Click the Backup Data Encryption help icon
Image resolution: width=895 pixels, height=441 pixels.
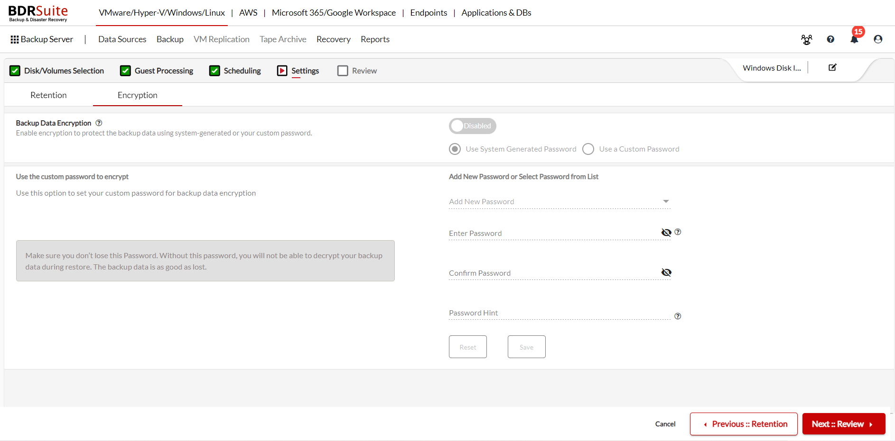pos(99,123)
